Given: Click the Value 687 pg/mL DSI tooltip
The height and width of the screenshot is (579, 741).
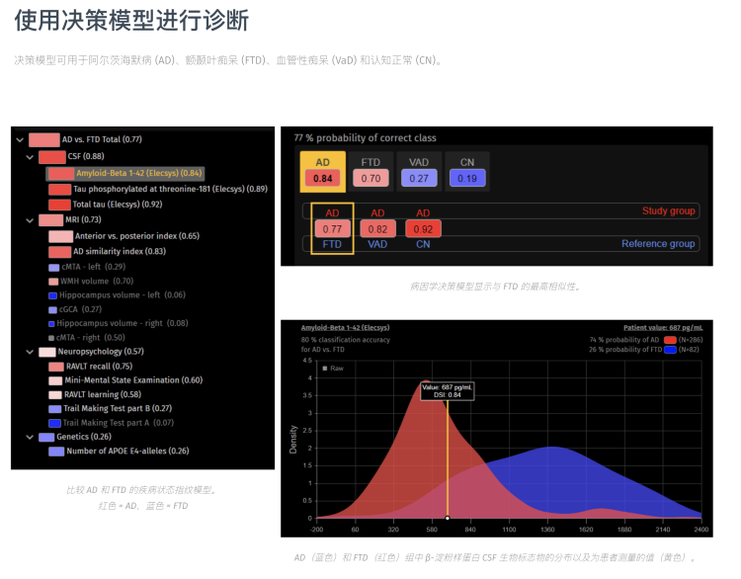Looking at the screenshot, I should 447,391.
